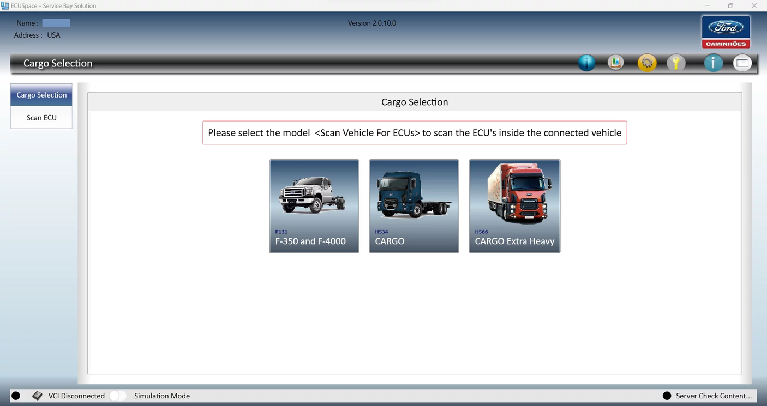The image size is (767, 406).
Task: Choose the CARGO Extra Heavy truck thumbnail
Action: (514, 206)
